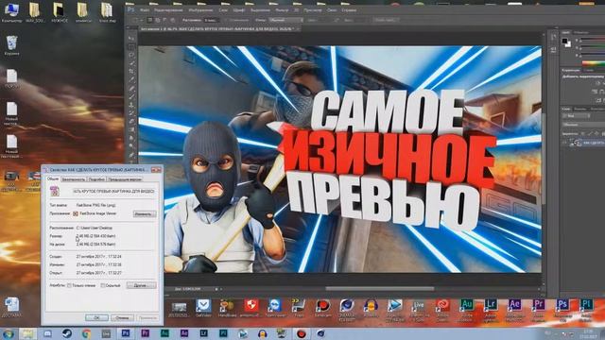Viewport: 605px width, 340px height.
Task: Select the Brush tool
Action: (131, 96)
